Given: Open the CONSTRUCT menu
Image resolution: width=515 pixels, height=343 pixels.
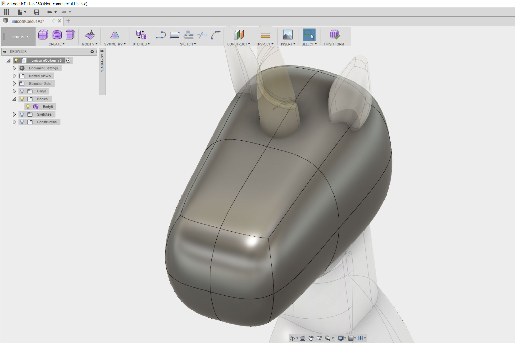Looking at the screenshot, I should point(239,44).
